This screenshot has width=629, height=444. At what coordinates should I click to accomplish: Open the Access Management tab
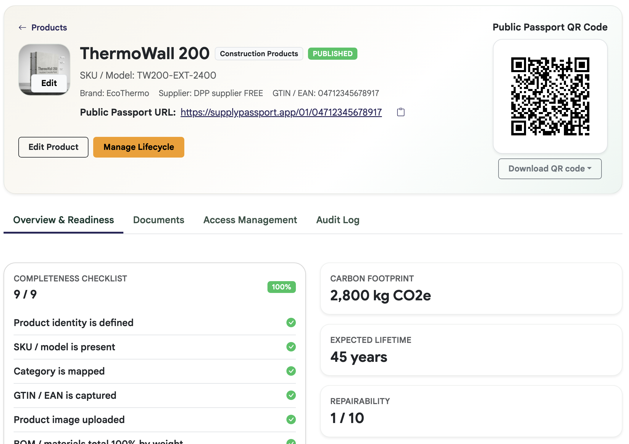[250, 220]
